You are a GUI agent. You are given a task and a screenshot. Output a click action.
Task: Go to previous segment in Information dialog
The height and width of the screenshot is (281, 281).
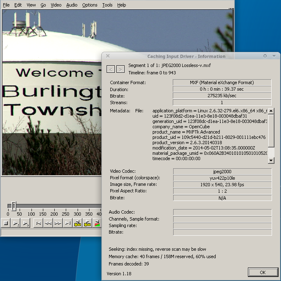pyautogui.click(x=110, y=69)
